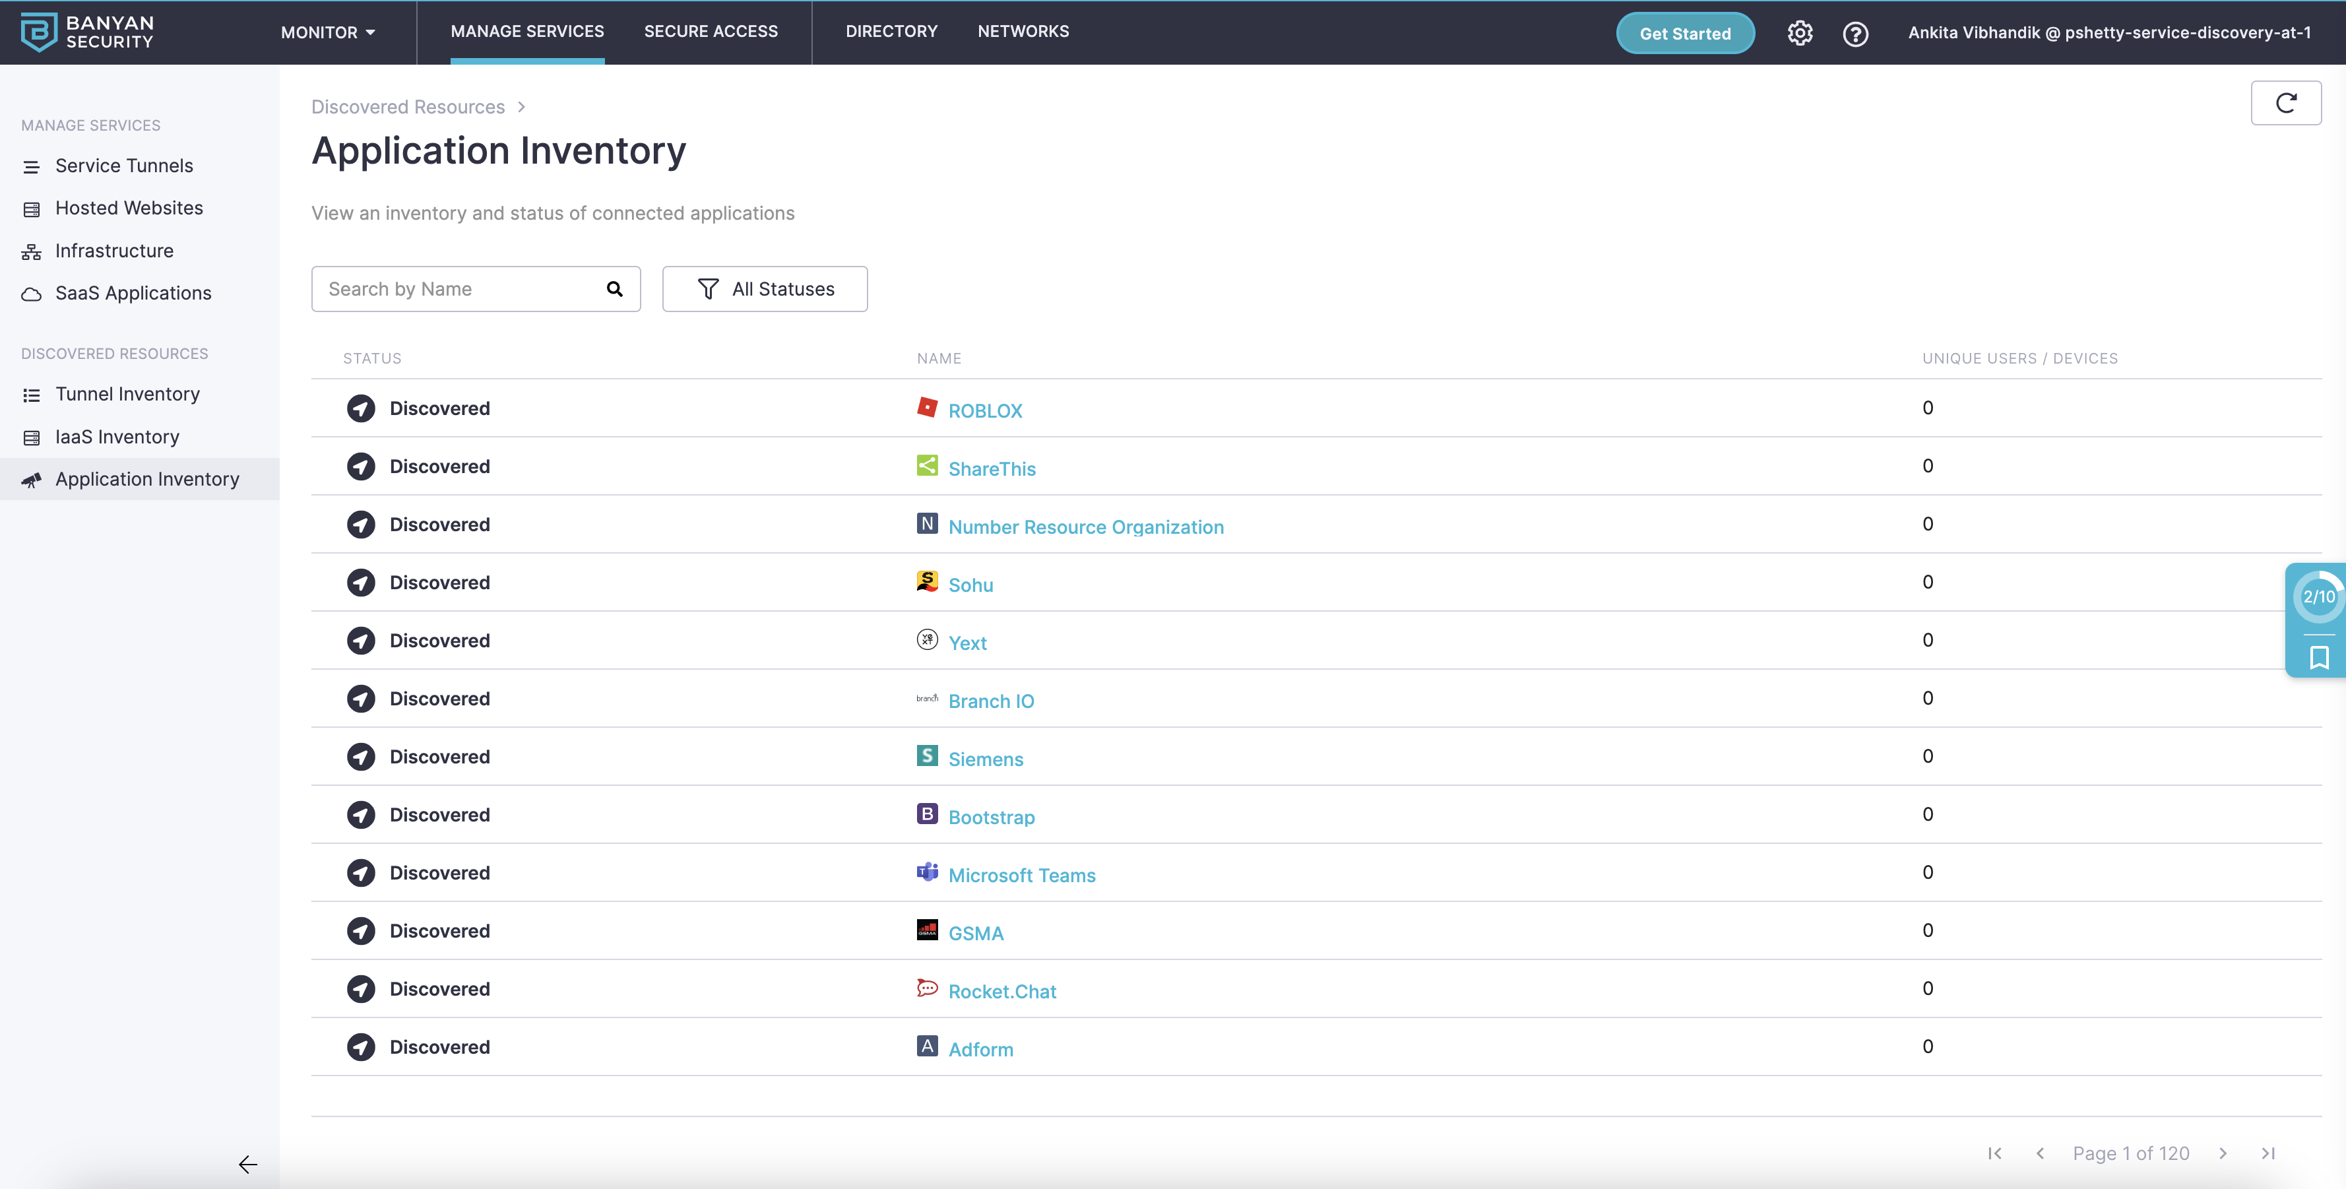Click the user account name in header

[x=2109, y=33]
